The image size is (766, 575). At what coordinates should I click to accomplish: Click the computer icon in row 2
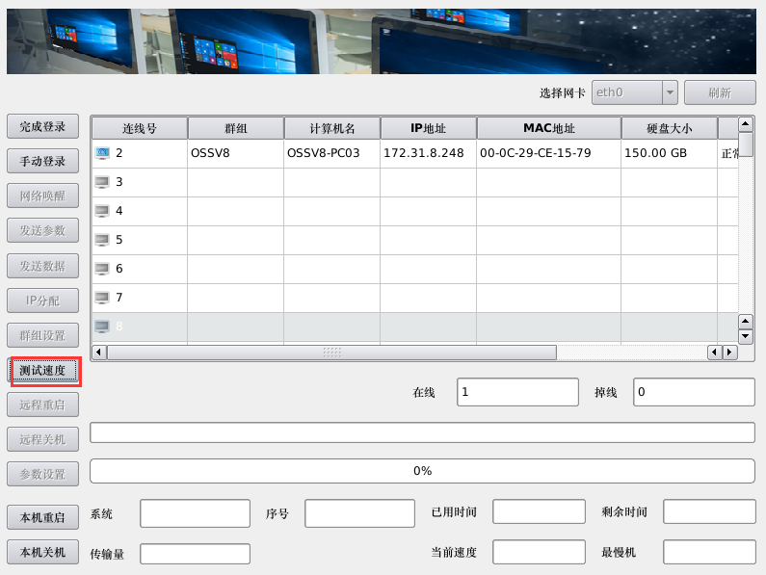(x=103, y=153)
